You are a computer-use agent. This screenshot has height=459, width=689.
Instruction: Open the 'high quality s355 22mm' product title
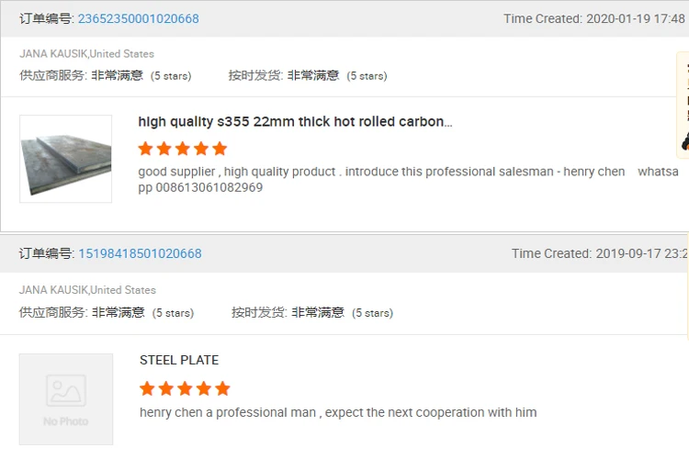click(x=295, y=121)
